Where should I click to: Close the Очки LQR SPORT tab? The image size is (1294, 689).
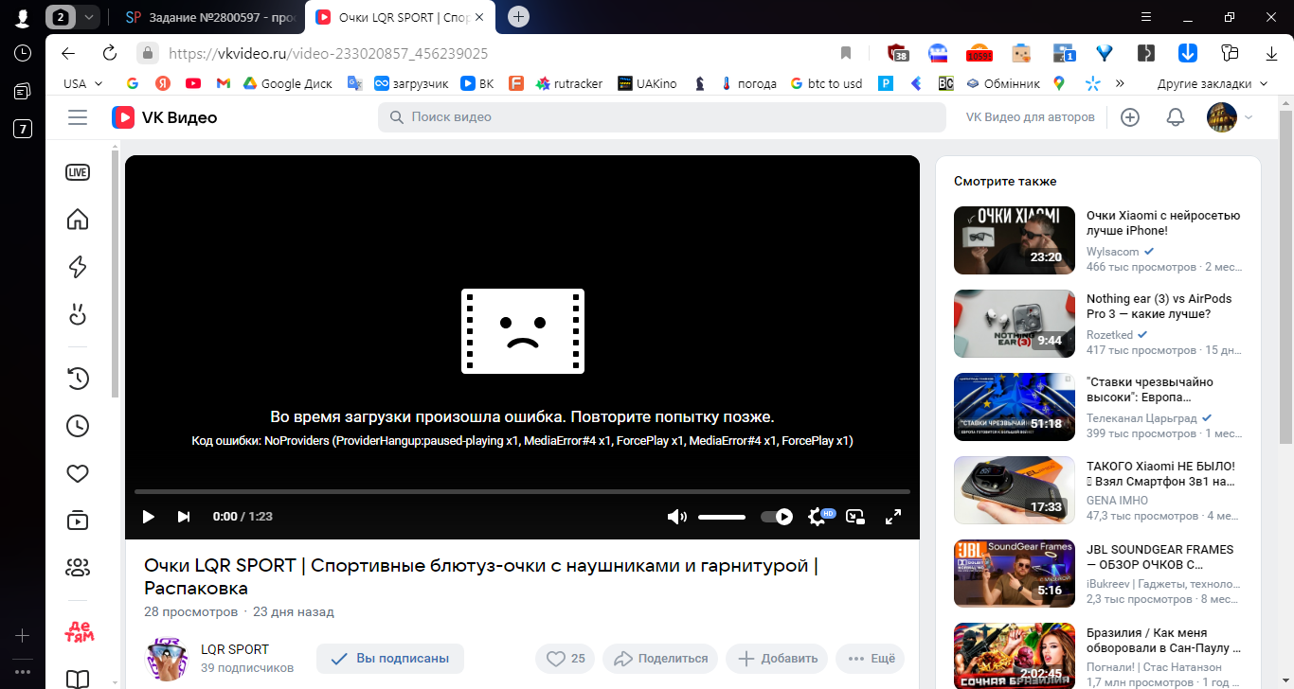click(x=481, y=17)
